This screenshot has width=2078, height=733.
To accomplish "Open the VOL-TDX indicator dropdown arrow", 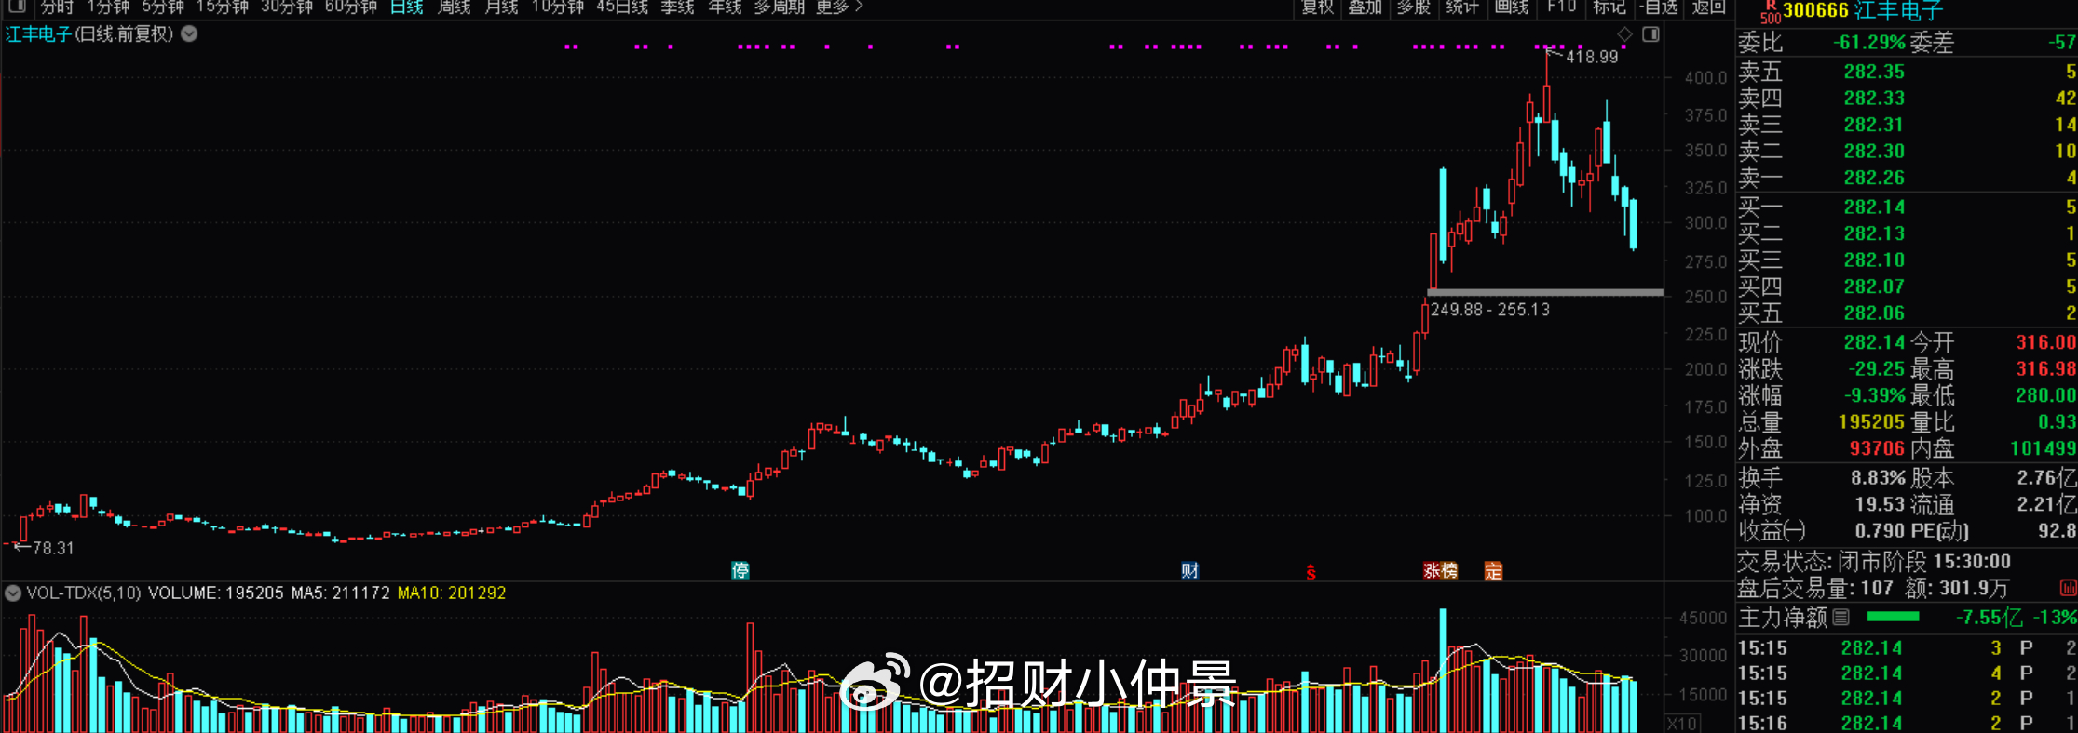I will [x=13, y=593].
